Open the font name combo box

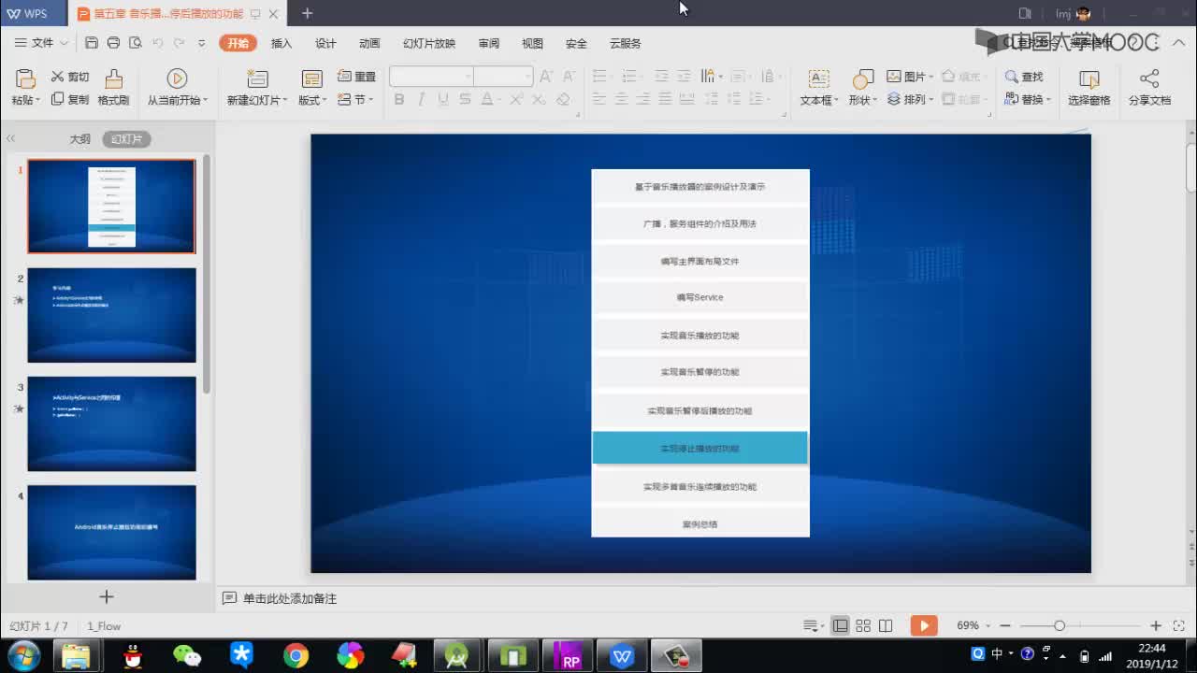click(431, 77)
